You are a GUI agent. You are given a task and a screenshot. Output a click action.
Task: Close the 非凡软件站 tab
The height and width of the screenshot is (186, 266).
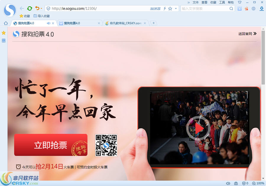145,23
